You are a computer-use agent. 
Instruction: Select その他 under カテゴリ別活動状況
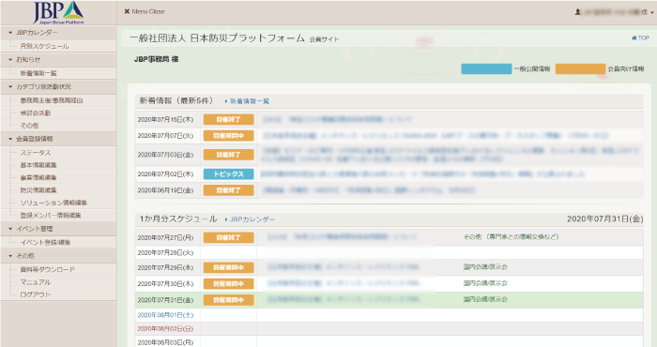tap(29, 126)
